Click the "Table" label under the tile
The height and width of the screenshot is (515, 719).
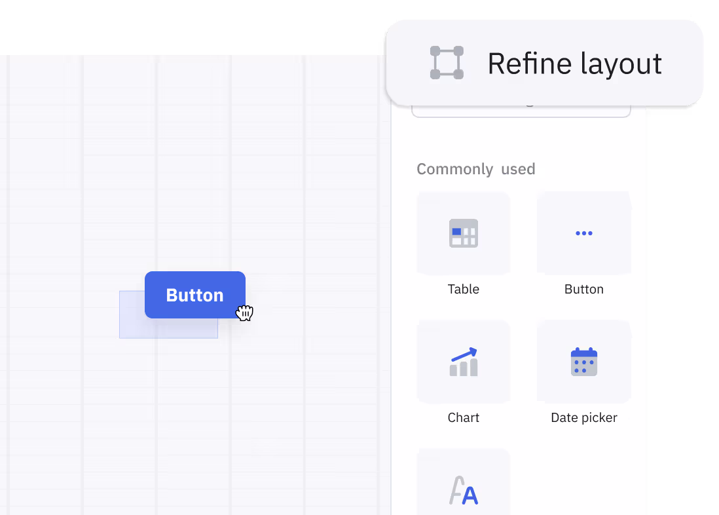point(464,289)
